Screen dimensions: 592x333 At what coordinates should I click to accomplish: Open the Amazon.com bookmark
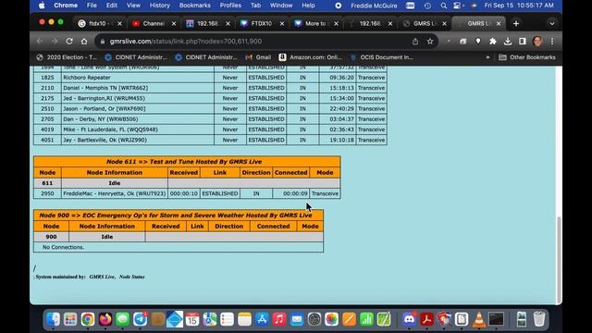click(x=311, y=57)
